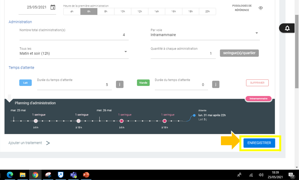Click the Posologies de référence label
The width and height of the screenshot is (299, 180).
coord(242,8)
